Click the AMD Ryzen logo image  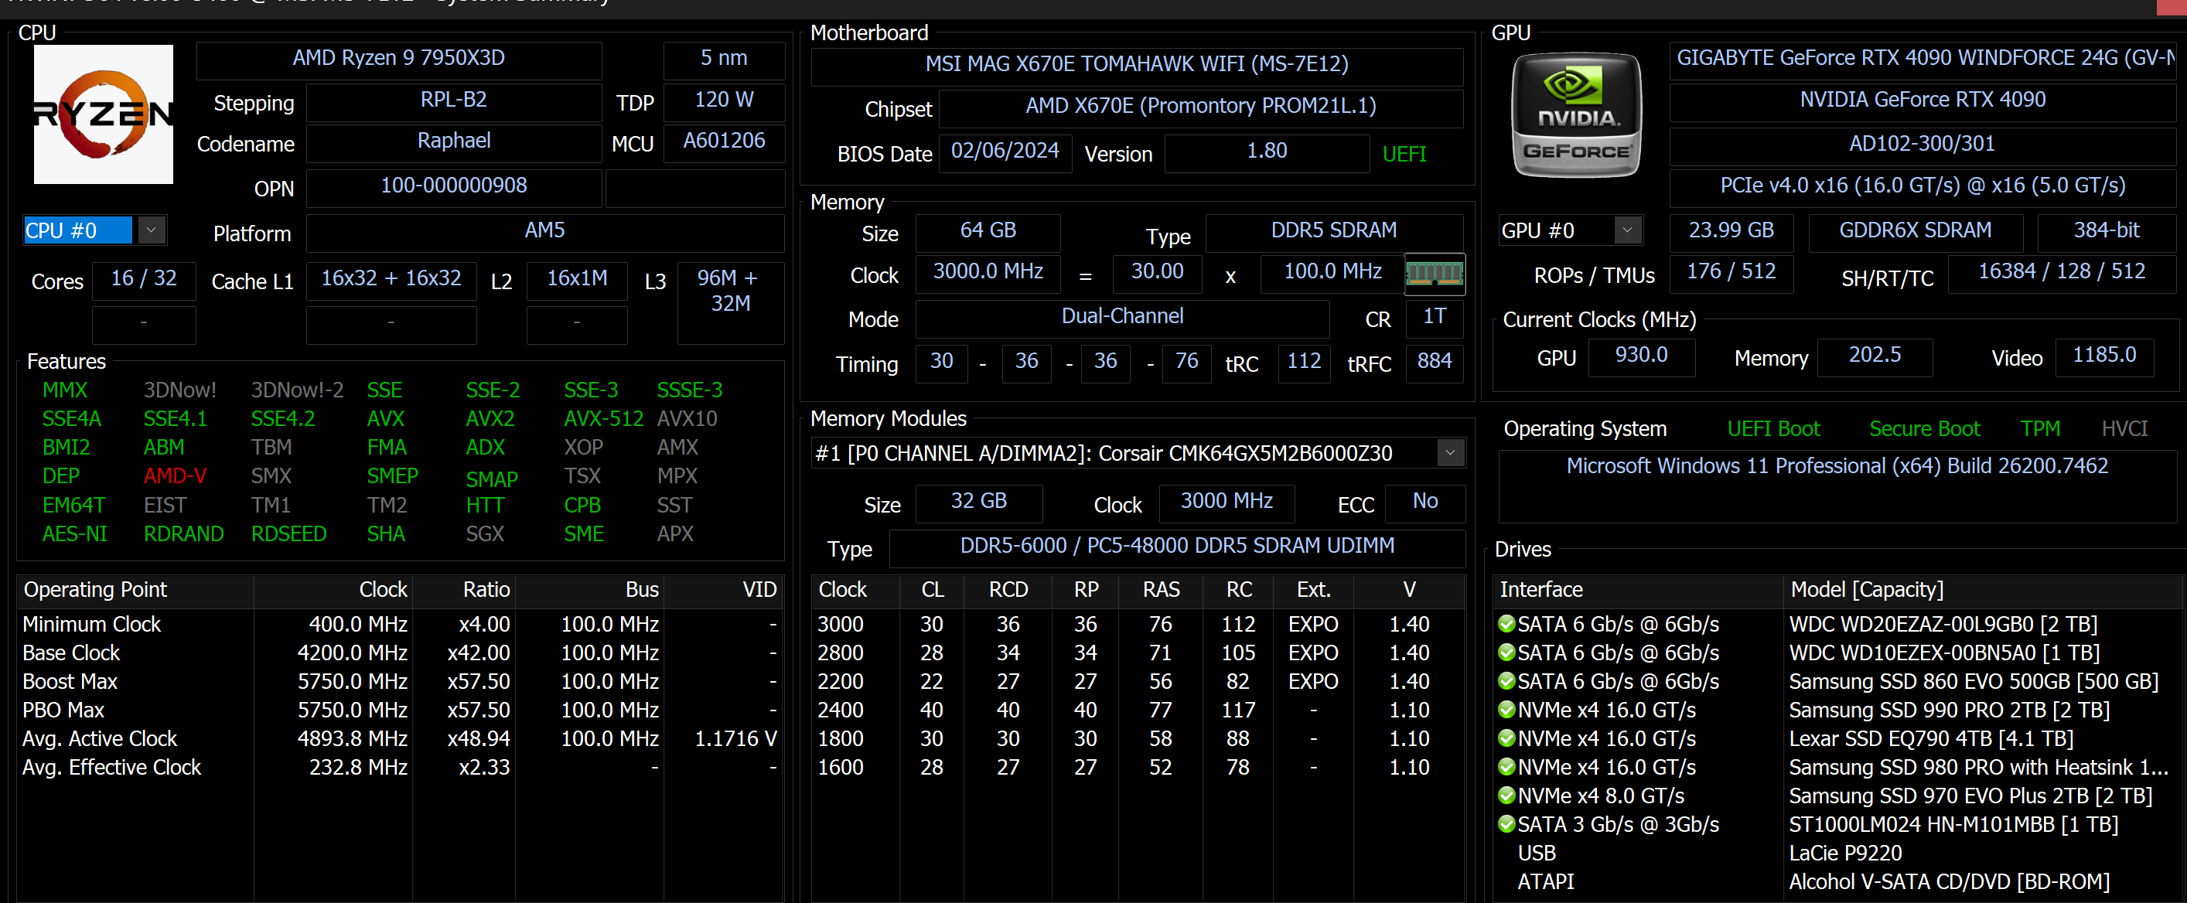pos(103,114)
